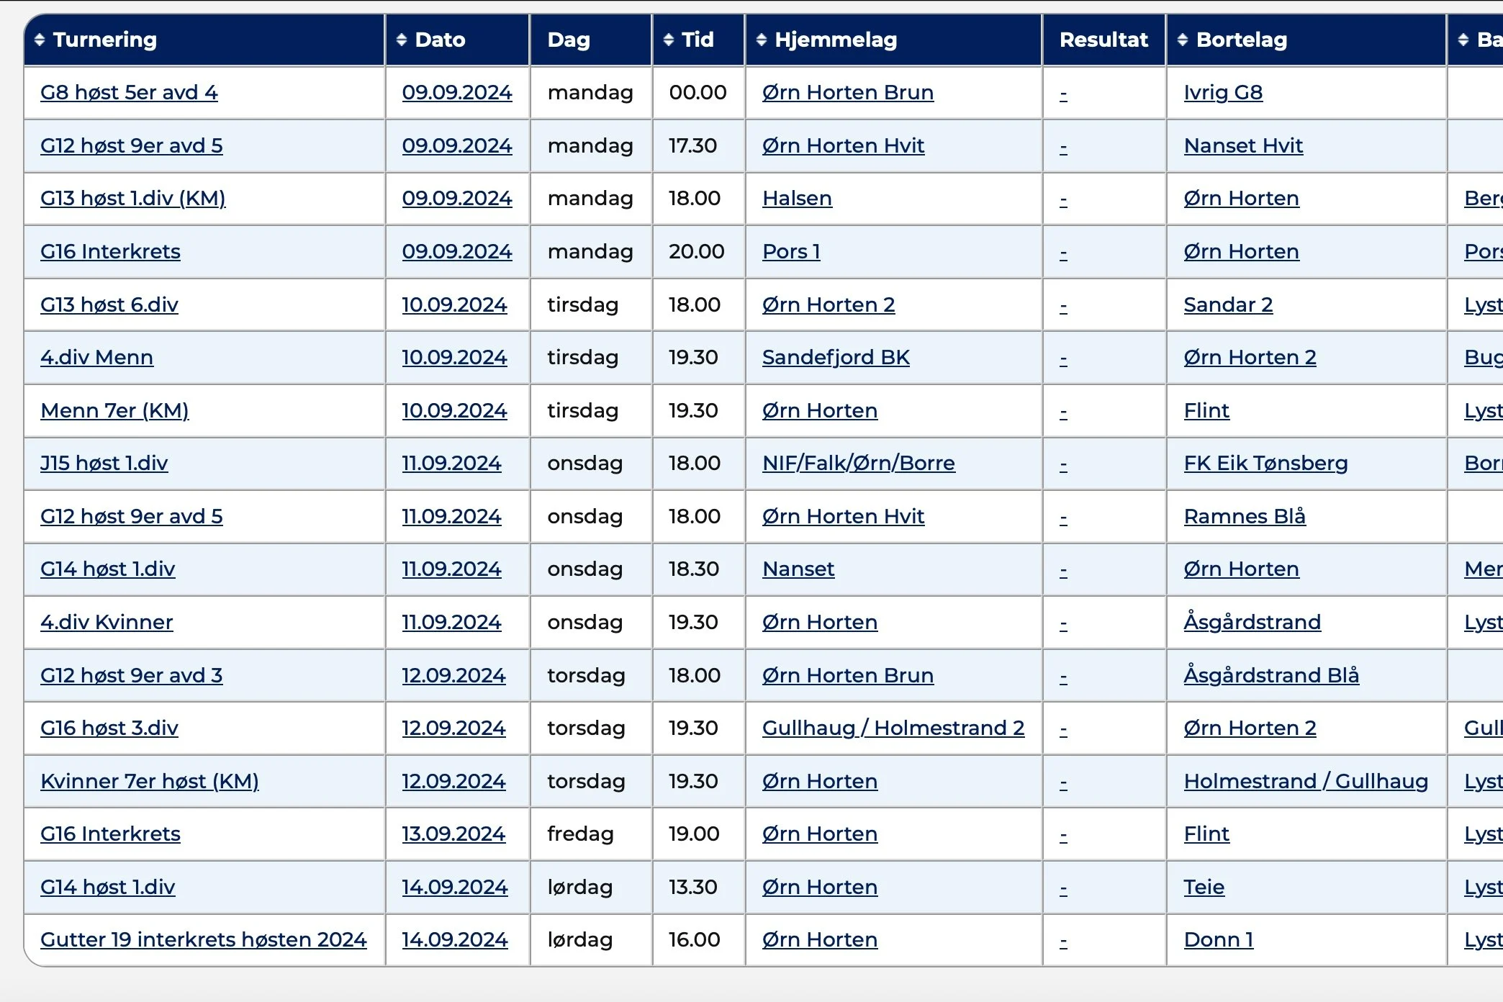The height and width of the screenshot is (1002, 1503).
Task: Click the date 13.09.2024 link
Action: (453, 834)
